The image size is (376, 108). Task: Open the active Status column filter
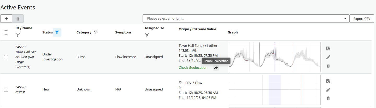point(57,32)
